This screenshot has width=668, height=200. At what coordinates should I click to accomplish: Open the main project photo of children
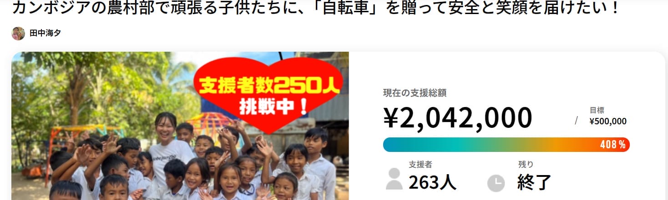click(180, 126)
